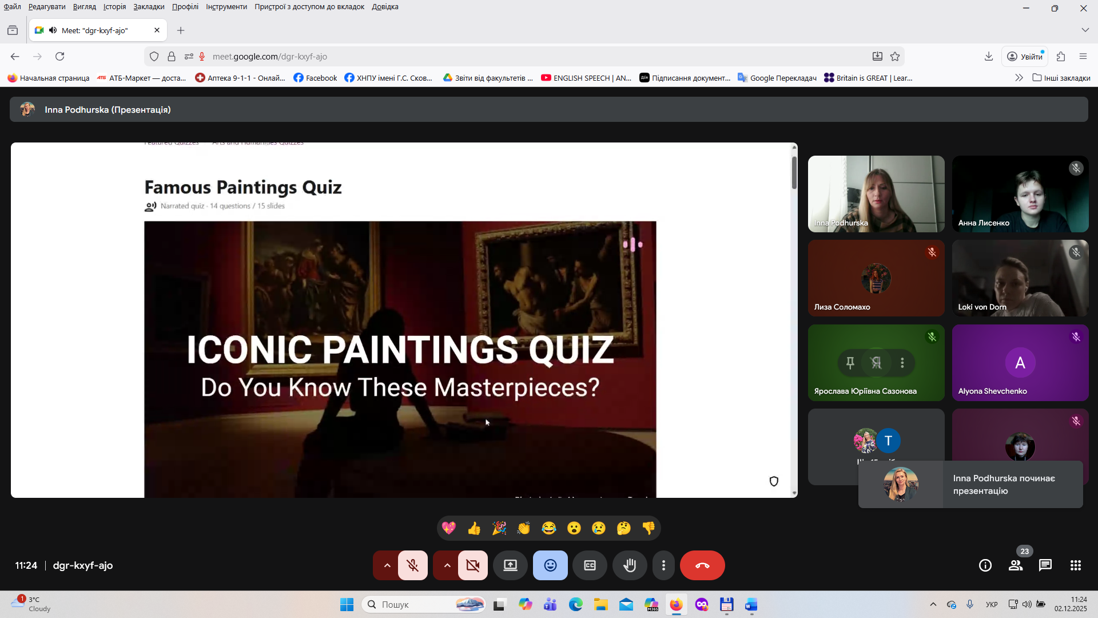
Task: Click presentation page vertical scrollbar
Action: point(794,172)
